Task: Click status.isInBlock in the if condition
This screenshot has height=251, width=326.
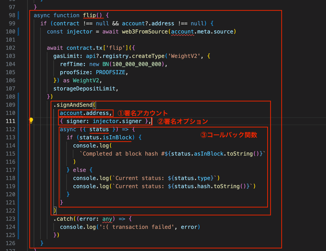Action: tap(106, 137)
